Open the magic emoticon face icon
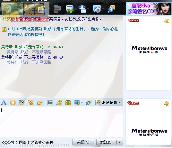The image size is (172, 148). [22, 102]
